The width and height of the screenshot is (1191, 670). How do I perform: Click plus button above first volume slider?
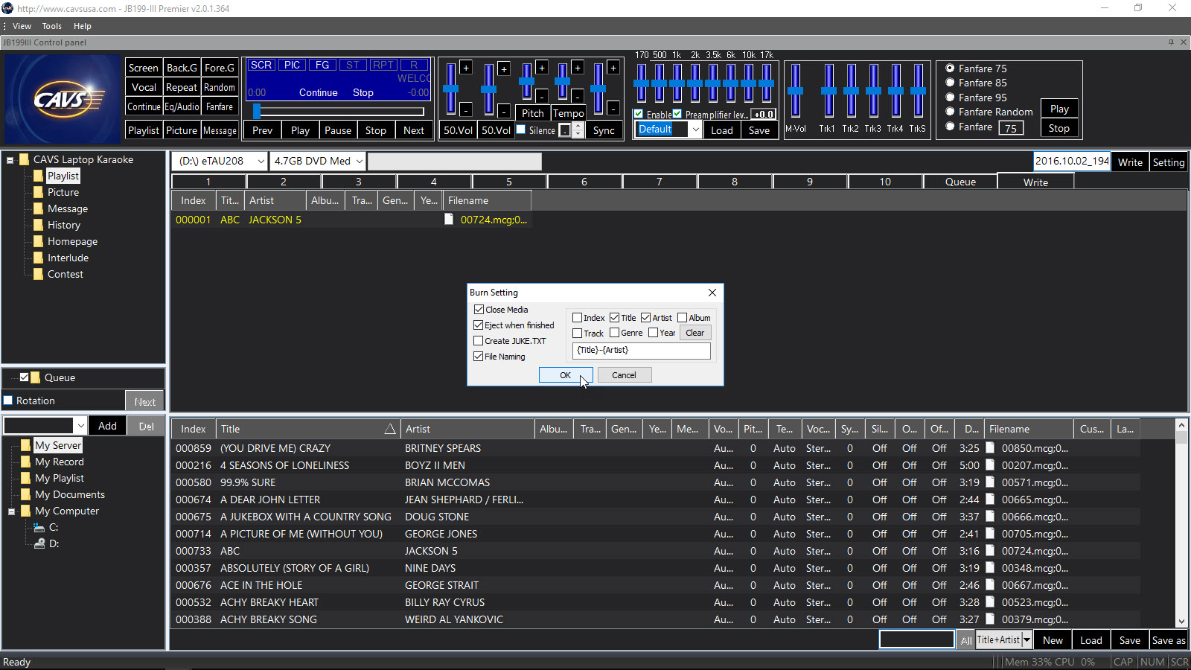click(x=466, y=68)
